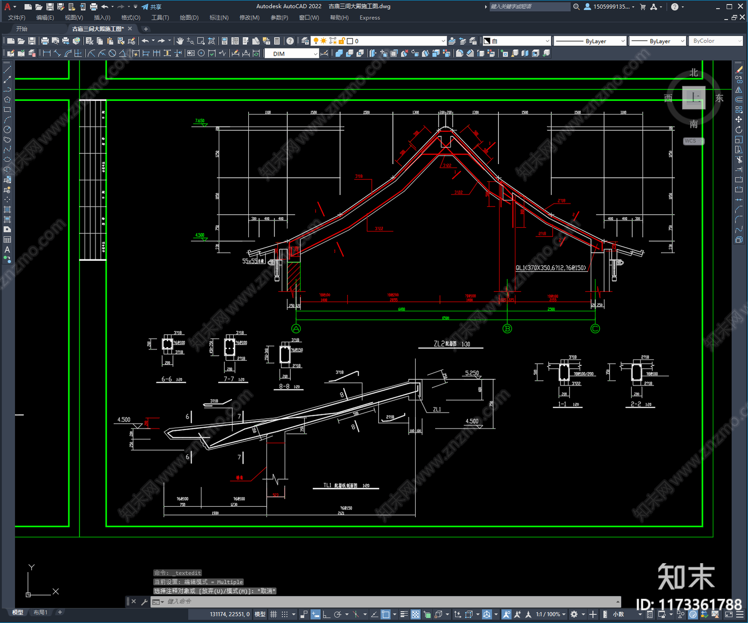The height and width of the screenshot is (623, 748).
Task: Open the DIM dimension style dropdown
Action: point(292,54)
